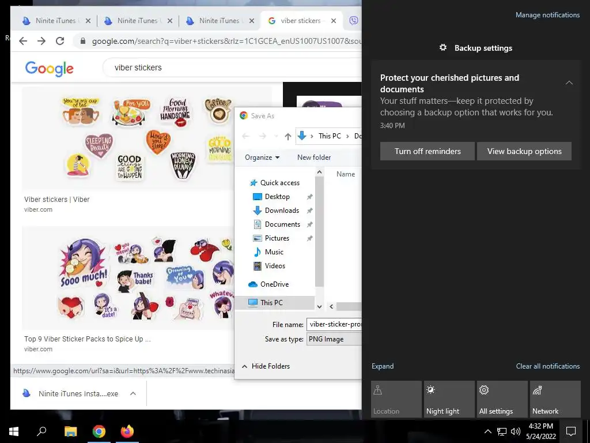The height and width of the screenshot is (443, 590).
Task: Click the pin icon next to Desktop
Action: [x=309, y=197]
